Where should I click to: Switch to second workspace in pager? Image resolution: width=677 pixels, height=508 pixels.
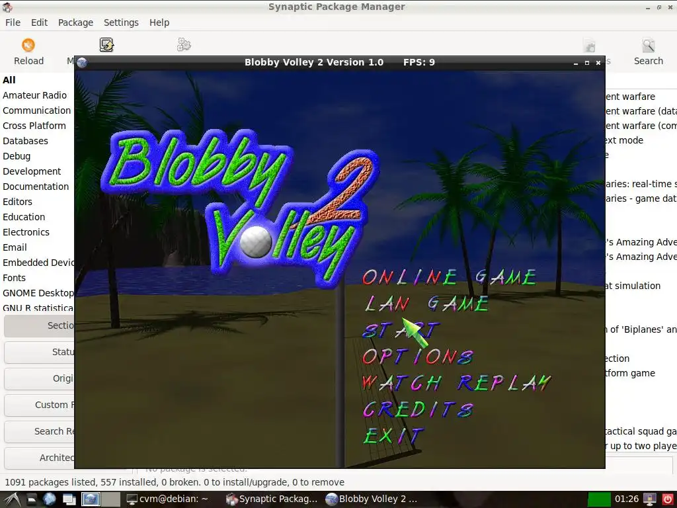110,499
